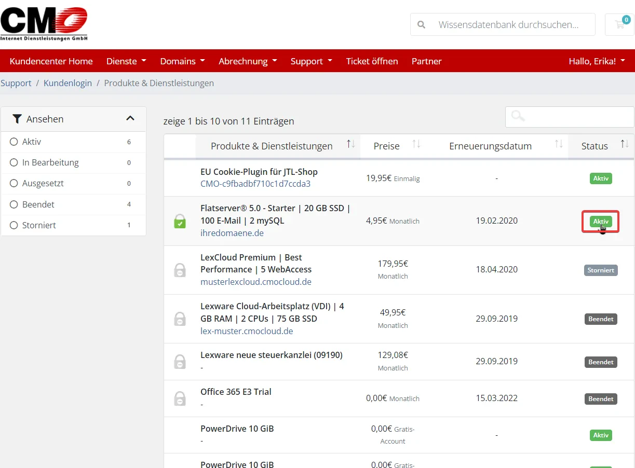Select the In Bearbeitung filter radio
Viewport: 635px width, 468px height.
14,162
